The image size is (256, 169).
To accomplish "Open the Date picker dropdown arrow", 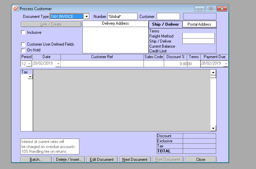I will [58, 64].
